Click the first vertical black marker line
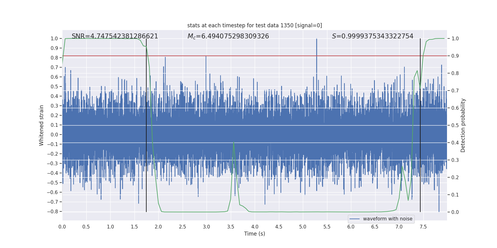 pyautogui.click(x=146, y=125)
